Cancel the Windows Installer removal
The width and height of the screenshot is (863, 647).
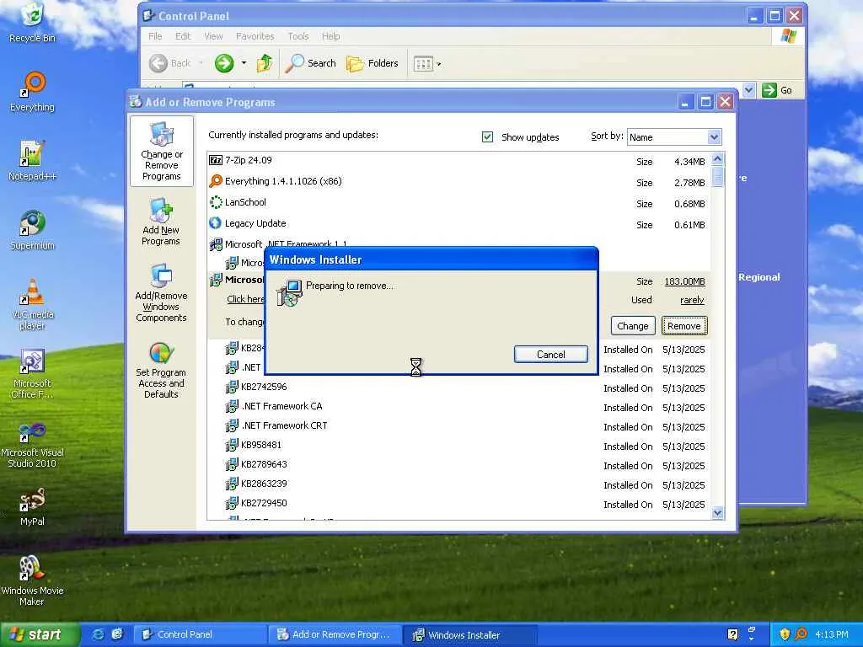tap(551, 355)
